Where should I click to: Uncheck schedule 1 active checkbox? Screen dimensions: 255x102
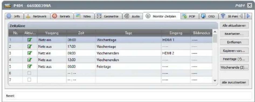click(x=30, y=40)
